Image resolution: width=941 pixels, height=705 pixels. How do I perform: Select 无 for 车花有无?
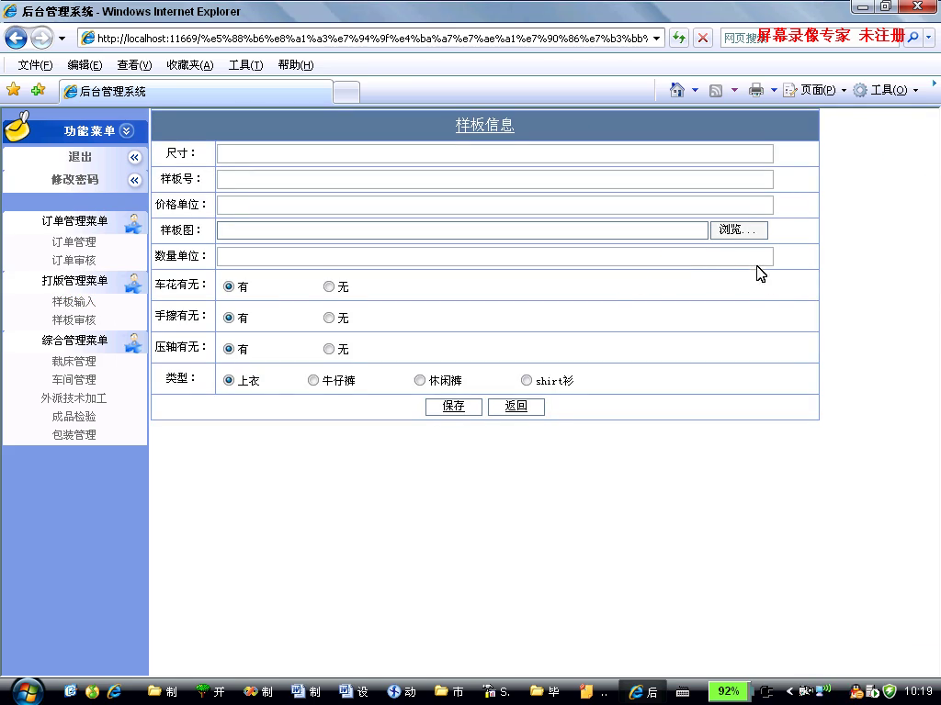(x=329, y=286)
